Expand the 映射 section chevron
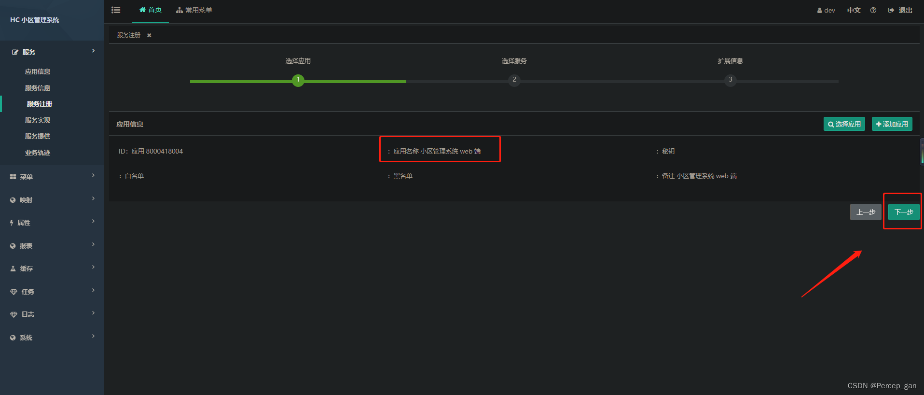Image resolution: width=924 pixels, height=395 pixels. coord(93,198)
